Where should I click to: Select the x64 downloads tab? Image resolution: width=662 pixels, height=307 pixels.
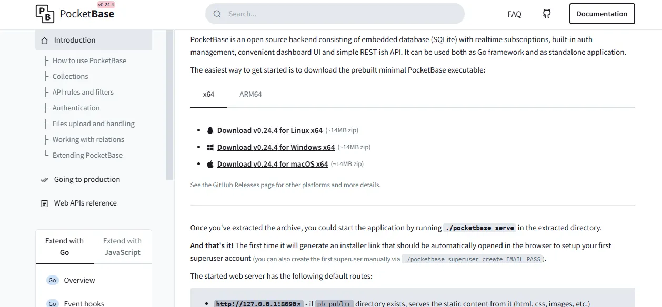point(209,95)
